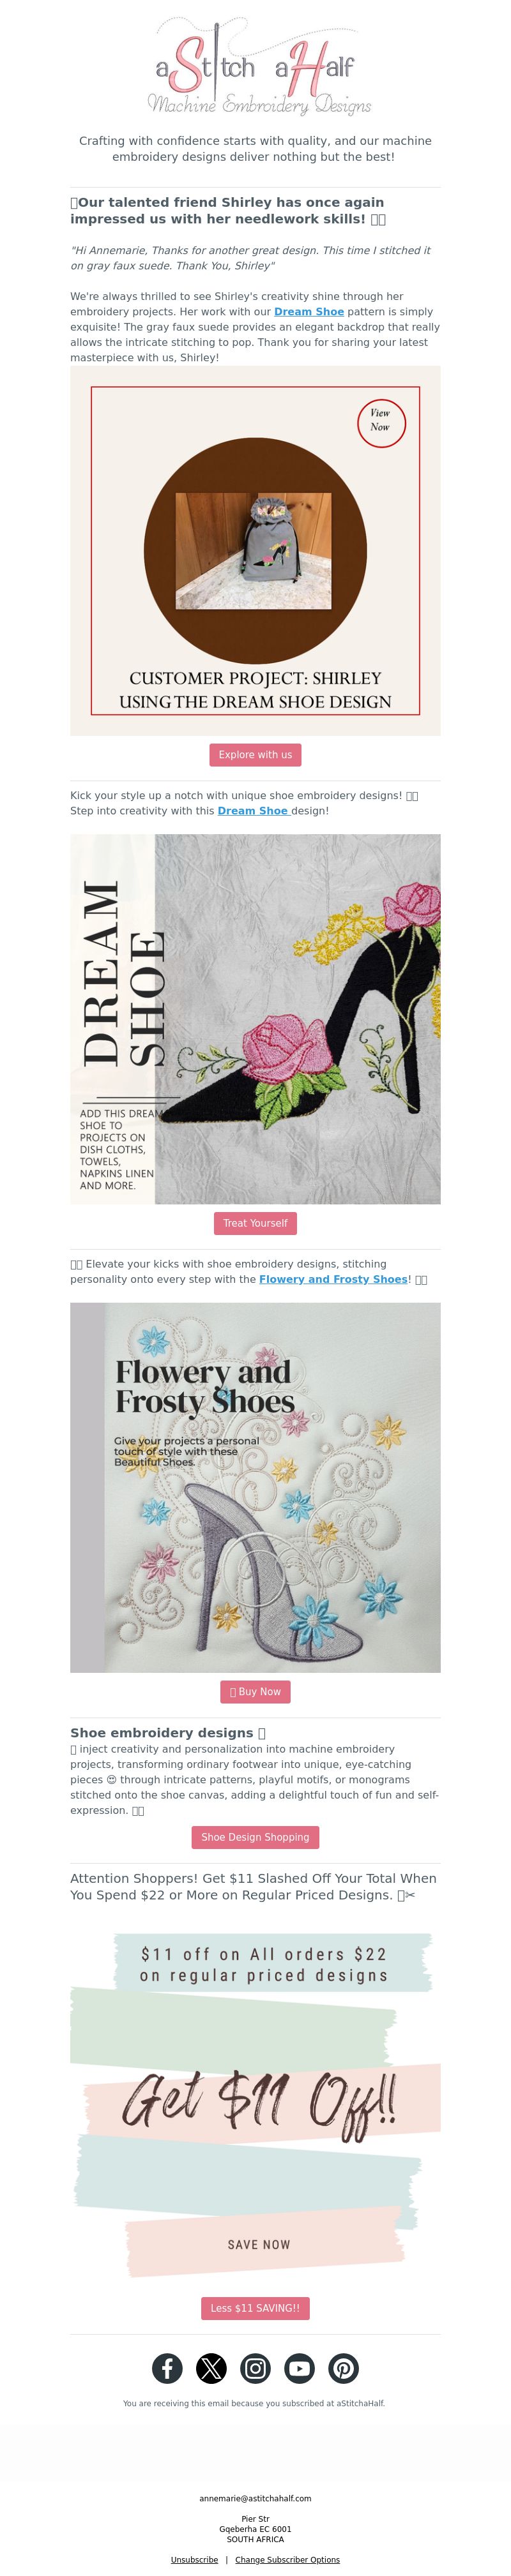Open the Pinterest social icon
This screenshot has width=511, height=2576.
coord(343,2368)
